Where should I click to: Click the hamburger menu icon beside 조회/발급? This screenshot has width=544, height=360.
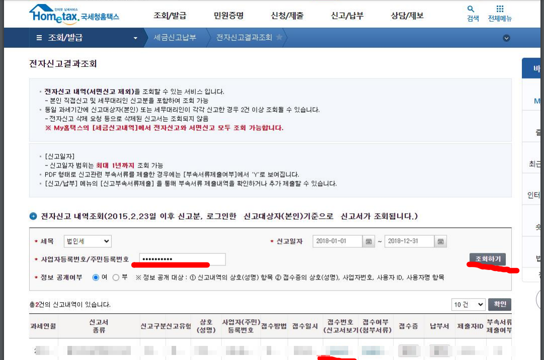pyautogui.click(x=39, y=38)
